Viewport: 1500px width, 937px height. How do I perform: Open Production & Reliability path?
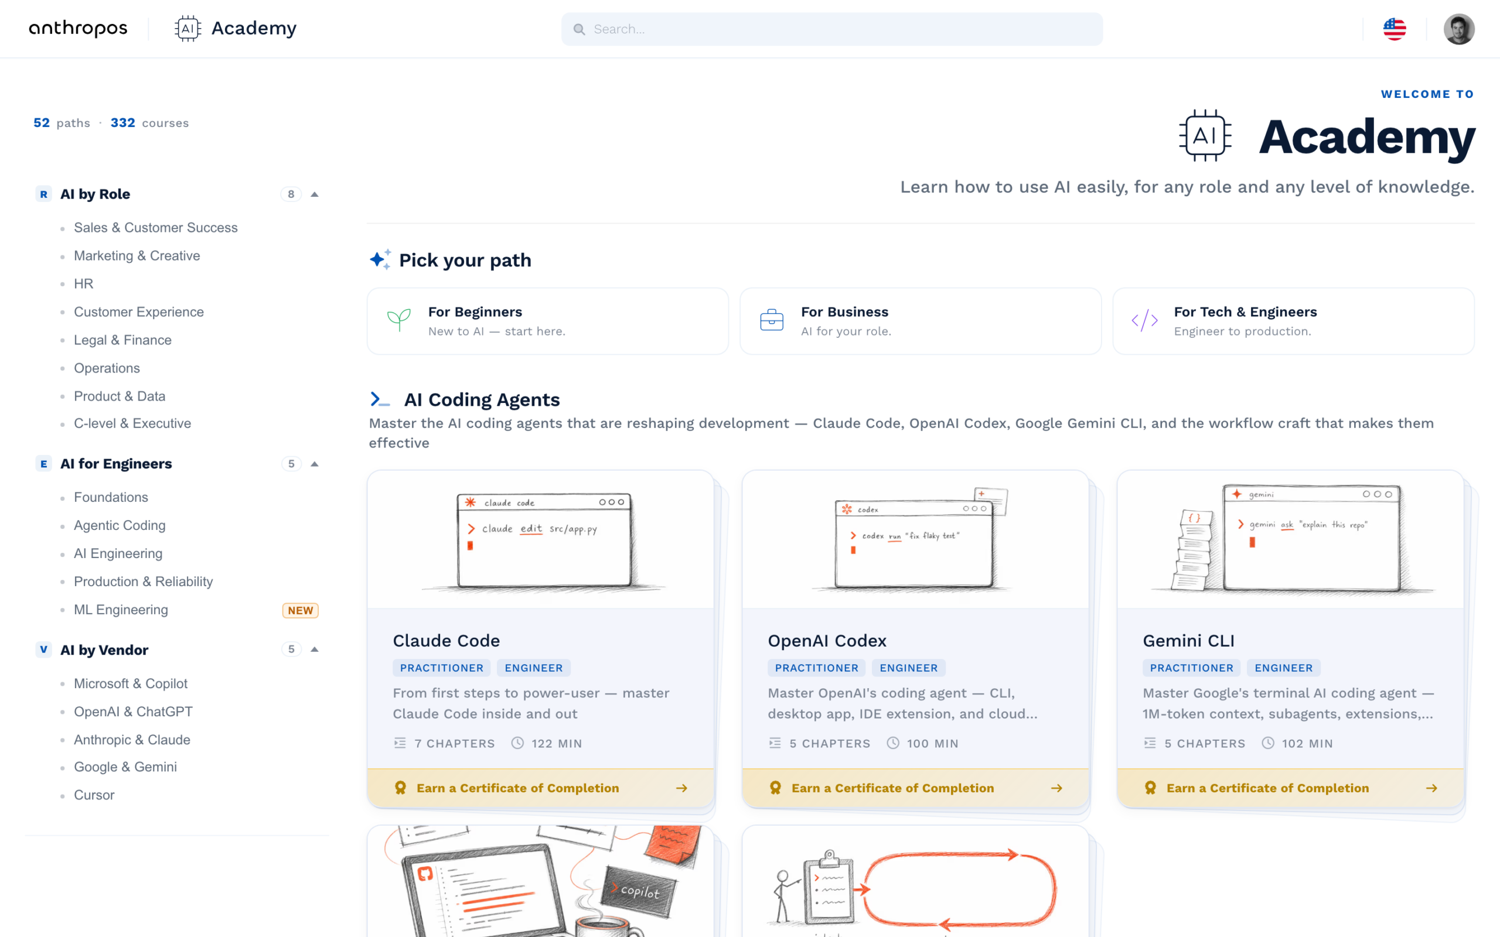tap(143, 582)
